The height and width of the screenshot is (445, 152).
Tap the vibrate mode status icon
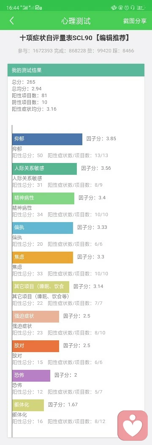[114, 8]
